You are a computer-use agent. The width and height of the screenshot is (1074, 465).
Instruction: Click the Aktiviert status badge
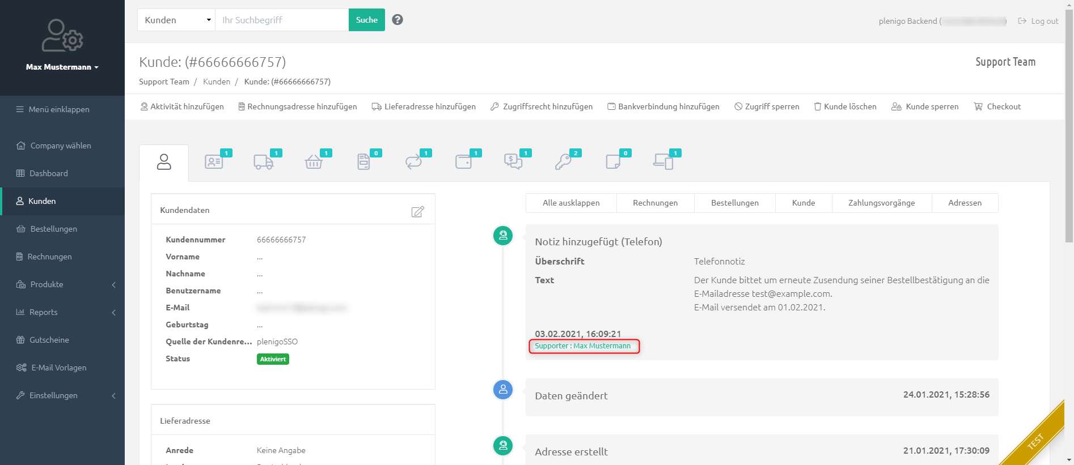tap(273, 359)
